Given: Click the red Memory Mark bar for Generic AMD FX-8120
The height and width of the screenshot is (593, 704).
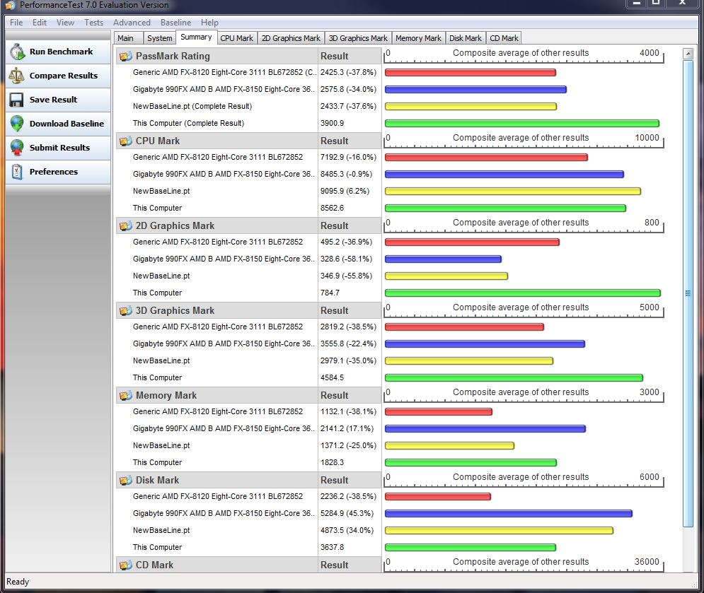Looking at the screenshot, I should point(439,411).
